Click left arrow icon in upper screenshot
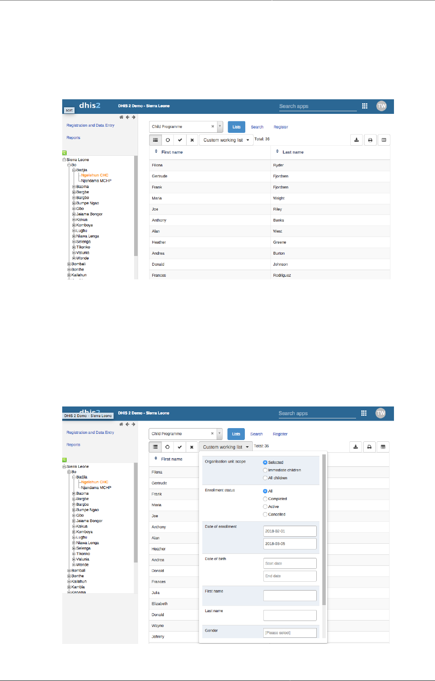 (x=127, y=117)
